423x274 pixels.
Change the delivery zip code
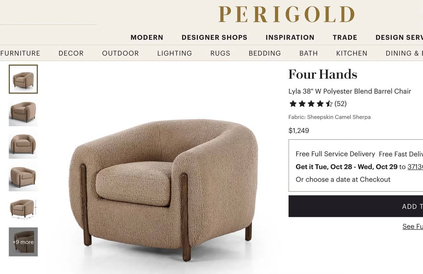click(415, 167)
